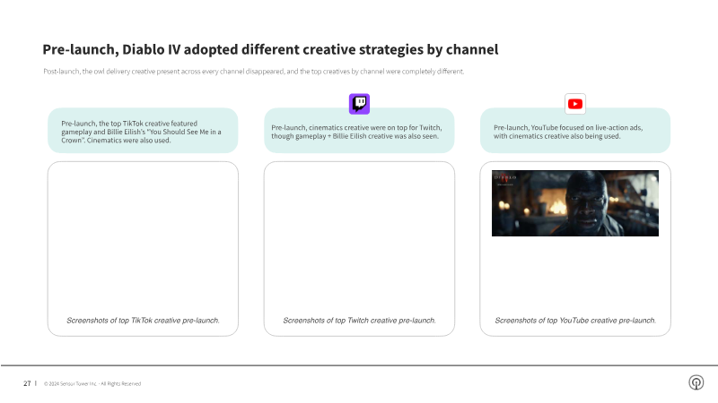Screen dimensions: 718x403
Task: Select the slide title about Diablo IV strategies
Action: click(x=270, y=49)
